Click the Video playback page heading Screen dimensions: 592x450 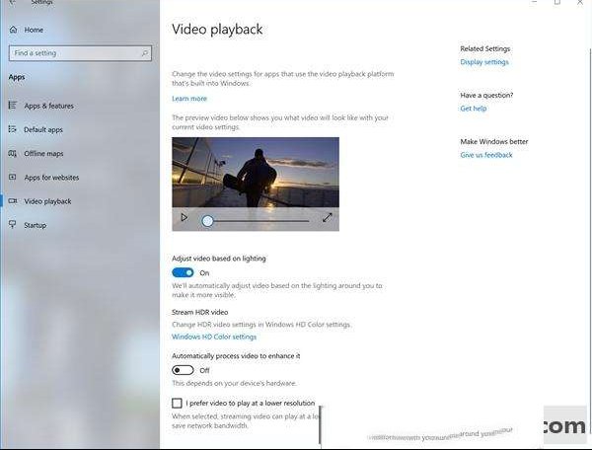pyautogui.click(x=217, y=30)
